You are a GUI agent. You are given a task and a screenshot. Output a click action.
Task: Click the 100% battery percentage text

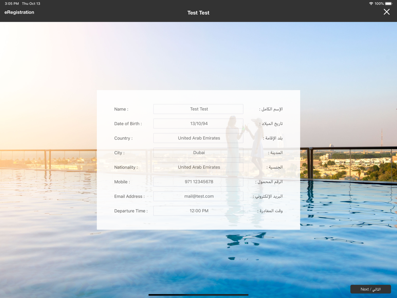379,4
